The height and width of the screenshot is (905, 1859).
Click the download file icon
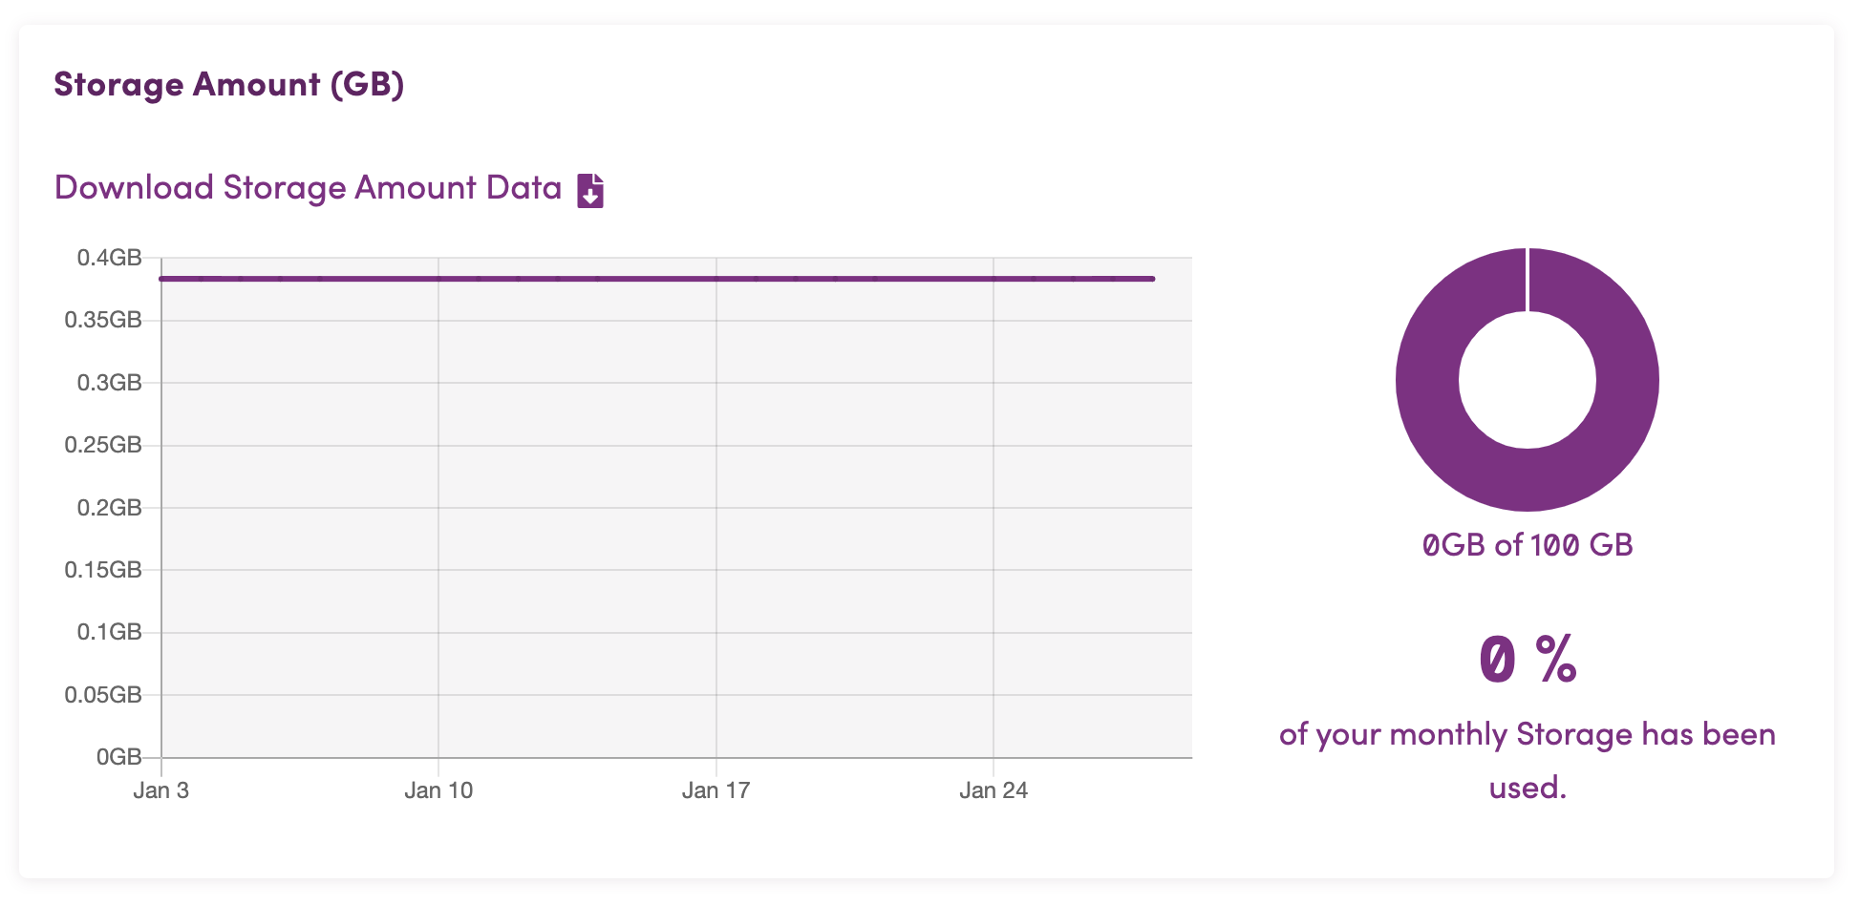[x=590, y=190]
